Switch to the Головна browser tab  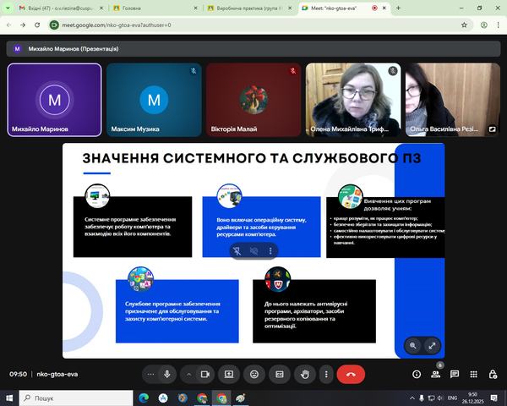click(x=152, y=8)
